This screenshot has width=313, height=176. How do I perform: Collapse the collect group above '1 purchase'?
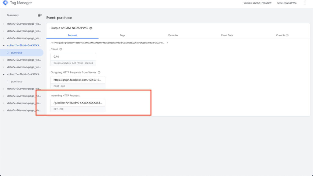click(x=4, y=74)
